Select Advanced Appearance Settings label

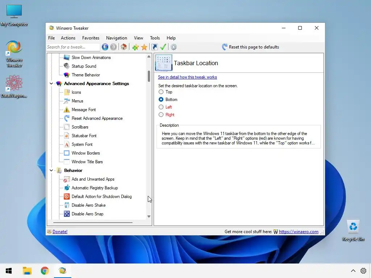96,84
